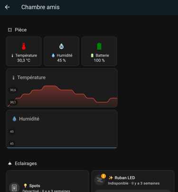Go back using the arrow icon
Screen dimensions: 178x192
point(7,7)
